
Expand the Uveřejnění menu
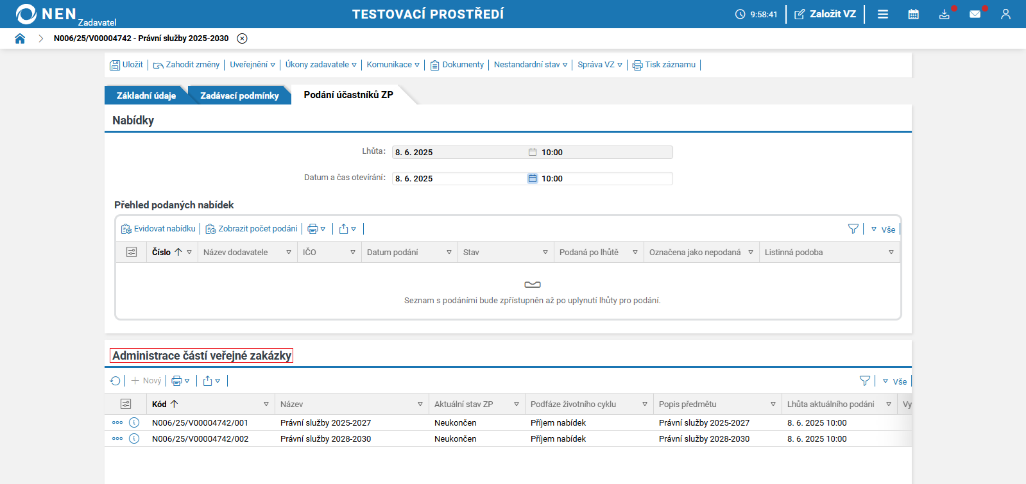point(252,65)
